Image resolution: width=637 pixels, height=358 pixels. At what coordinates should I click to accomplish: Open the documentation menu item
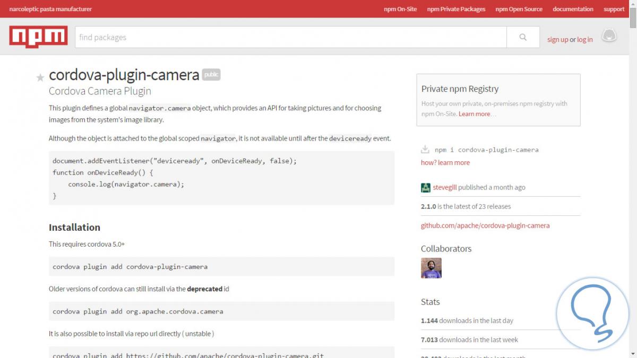coord(573,9)
